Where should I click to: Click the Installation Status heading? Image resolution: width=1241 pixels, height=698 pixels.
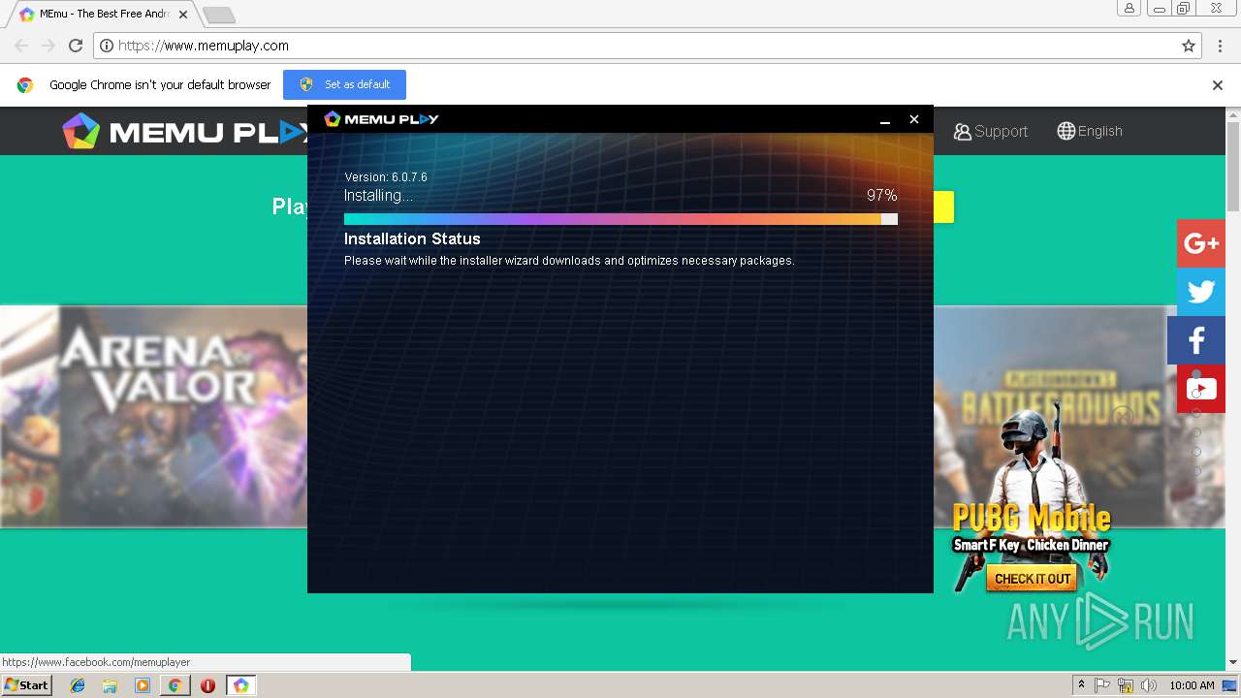click(x=412, y=238)
